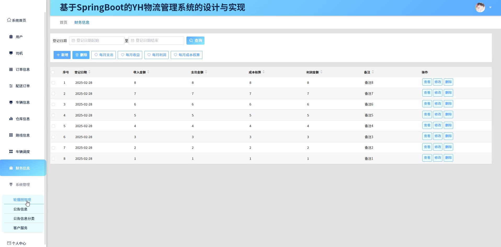Click the 配送订单 sliders icon
501x247 pixels.
[x=11, y=86]
